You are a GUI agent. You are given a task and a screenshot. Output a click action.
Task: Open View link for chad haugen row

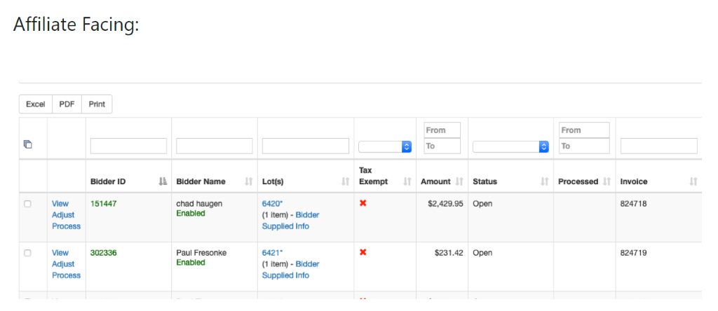coord(60,204)
